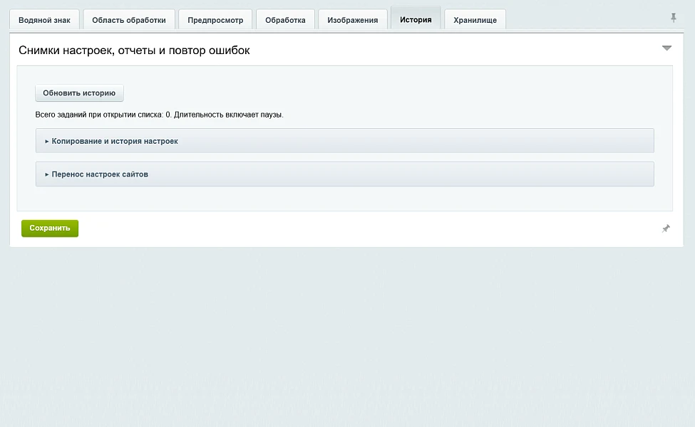Select the Обработка tab
This screenshot has height=427, width=695.
coord(285,19)
